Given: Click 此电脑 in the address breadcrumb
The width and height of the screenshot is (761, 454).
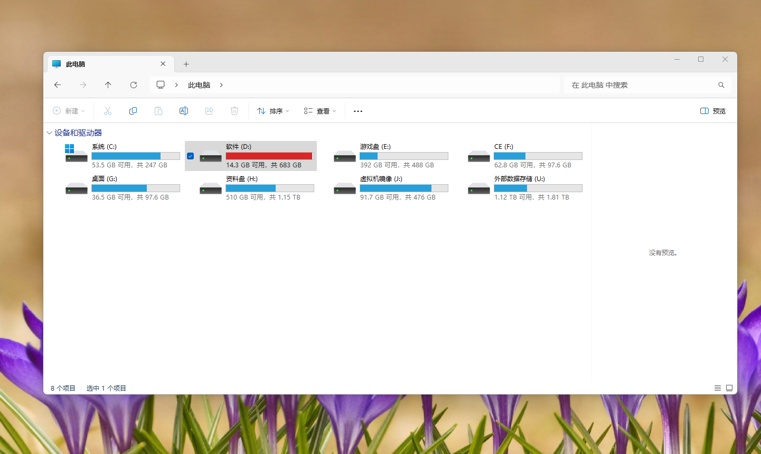Looking at the screenshot, I should (199, 85).
